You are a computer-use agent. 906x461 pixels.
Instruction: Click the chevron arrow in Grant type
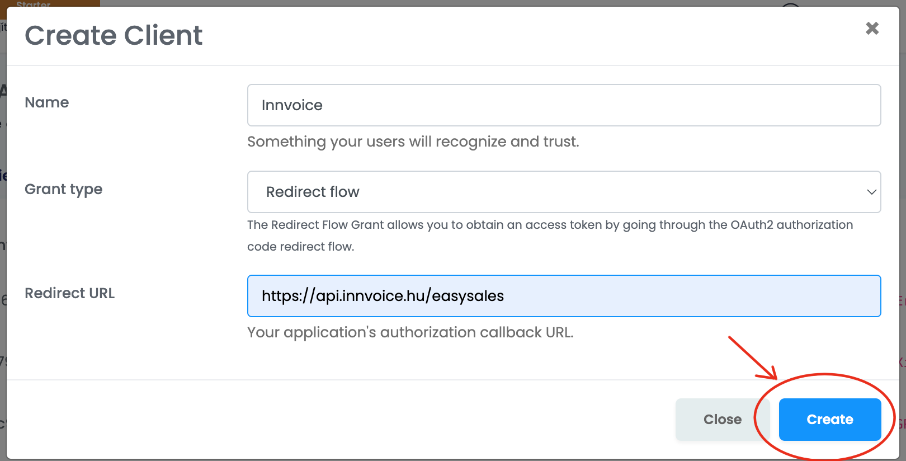pyautogui.click(x=871, y=192)
